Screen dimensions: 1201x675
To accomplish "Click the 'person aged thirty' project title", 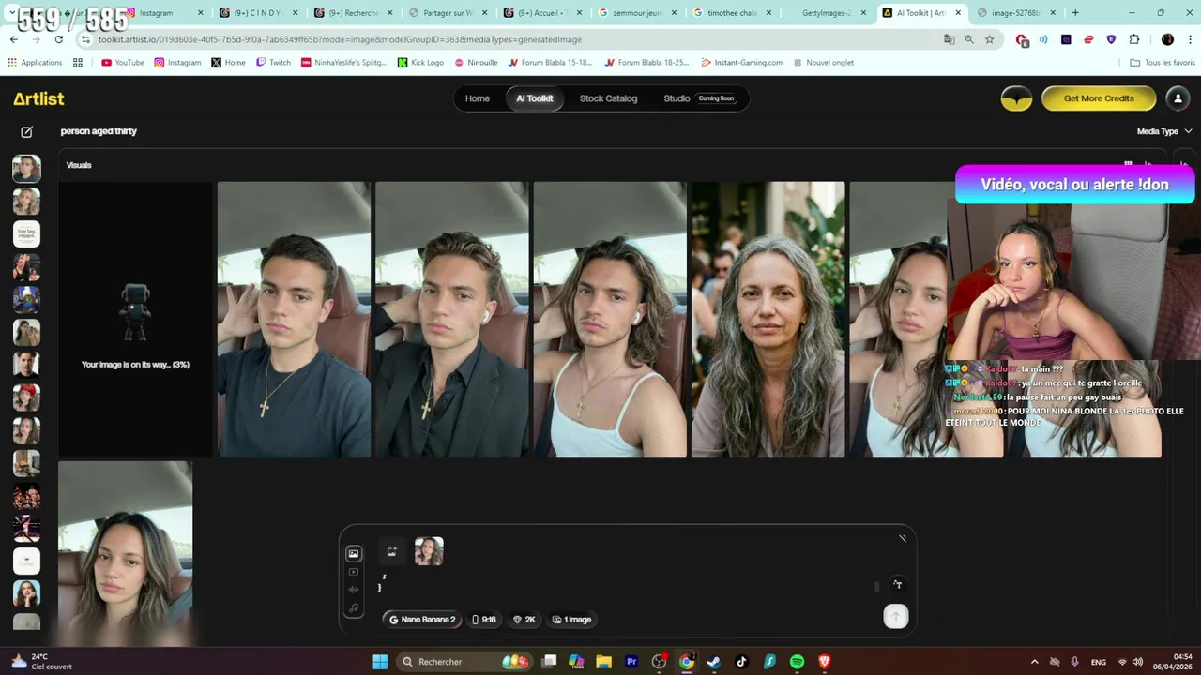I will coord(99,131).
